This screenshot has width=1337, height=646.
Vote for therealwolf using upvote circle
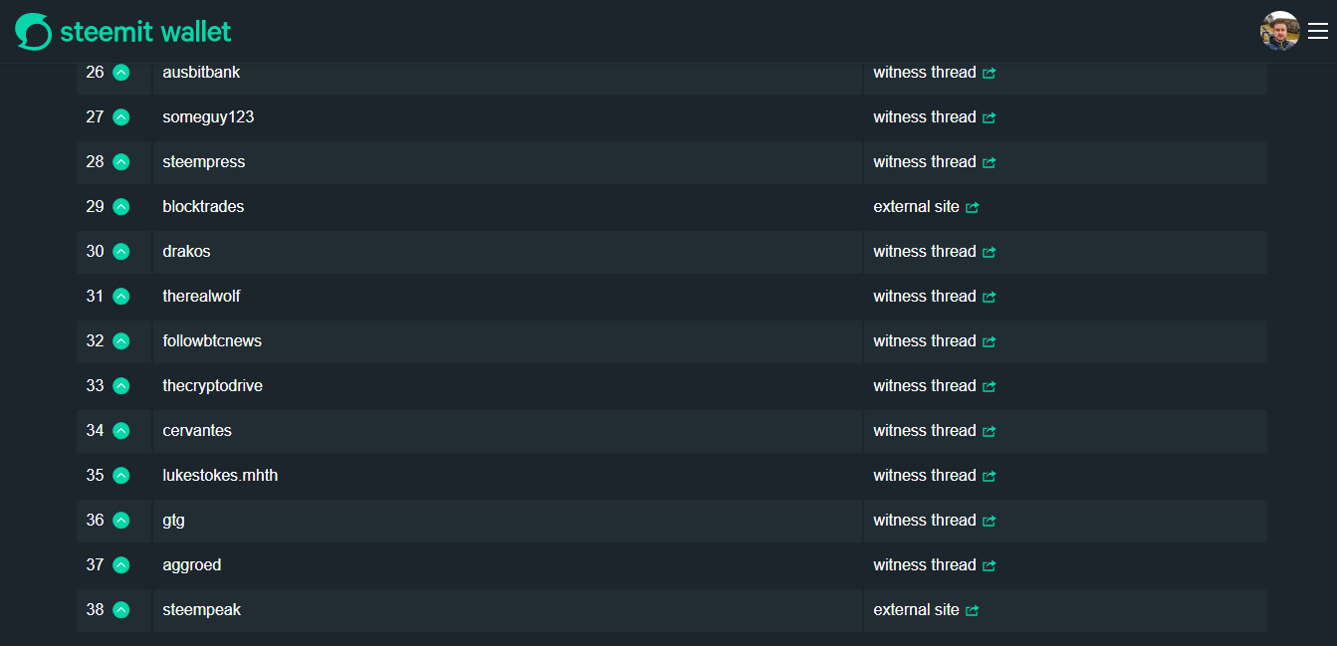coord(121,297)
